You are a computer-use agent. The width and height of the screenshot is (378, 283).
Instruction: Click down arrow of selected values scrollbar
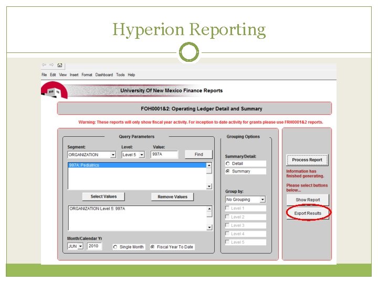(209, 227)
